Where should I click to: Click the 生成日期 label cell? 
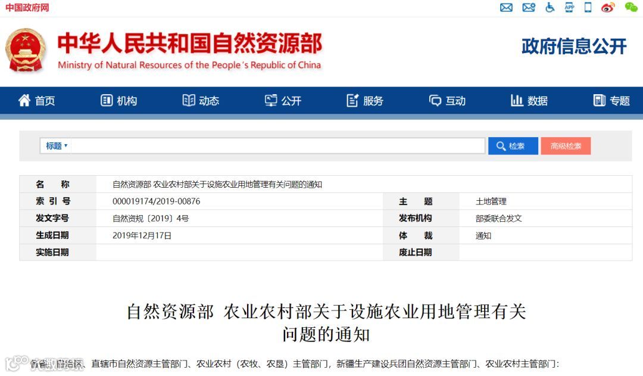58,235
